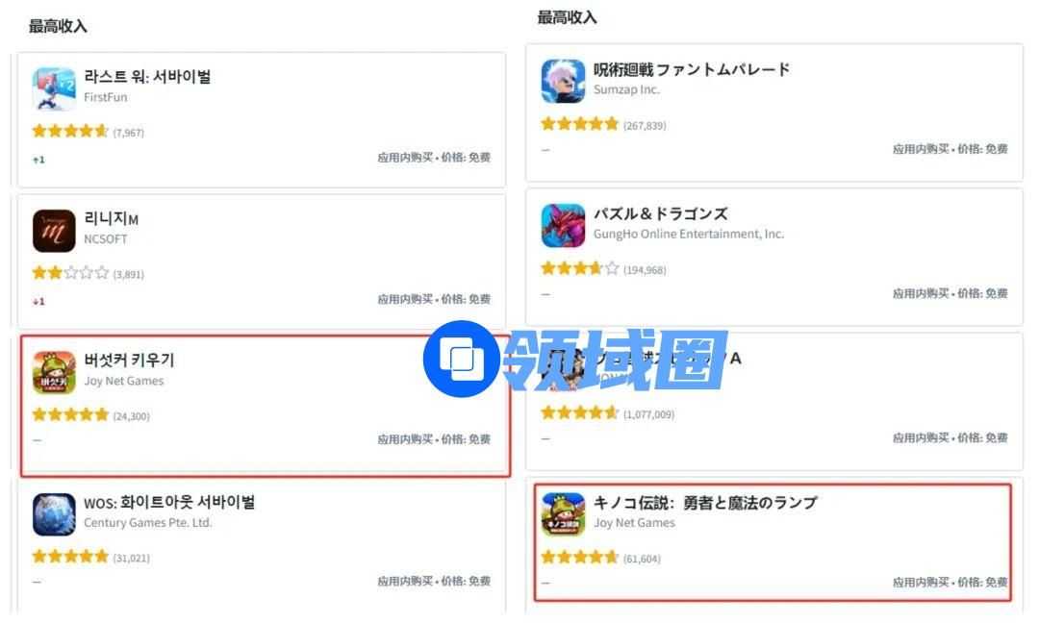Open the Sumzap Inc. publisher link

click(626, 89)
